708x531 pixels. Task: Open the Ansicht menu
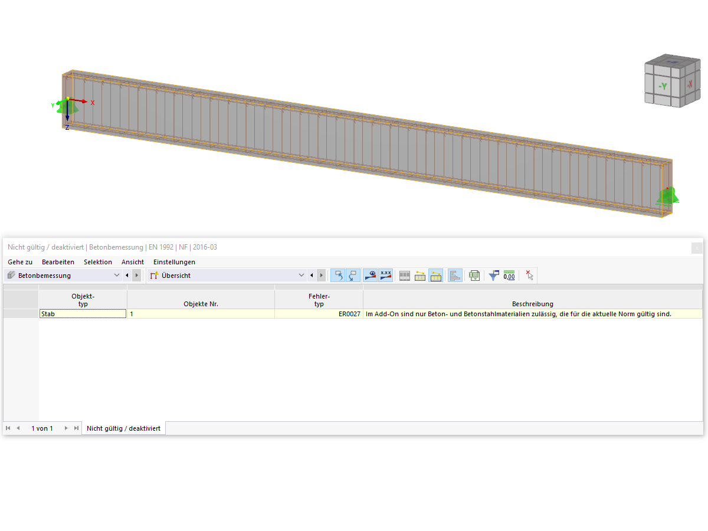click(x=133, y=262)
